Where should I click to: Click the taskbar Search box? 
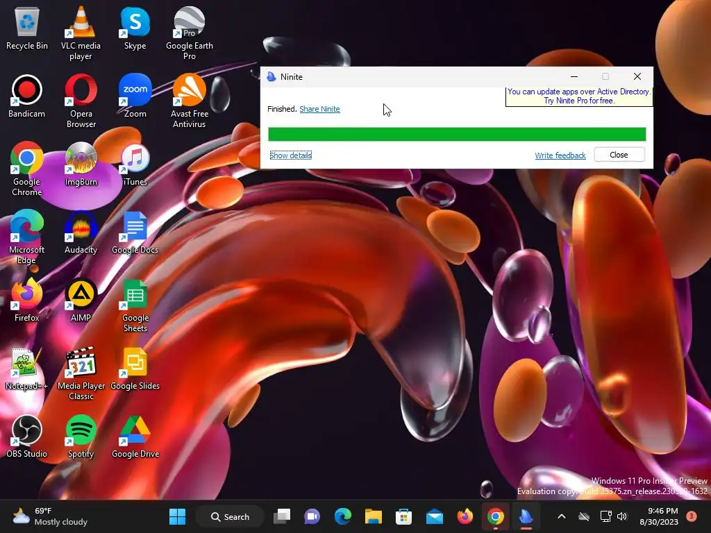230,516
